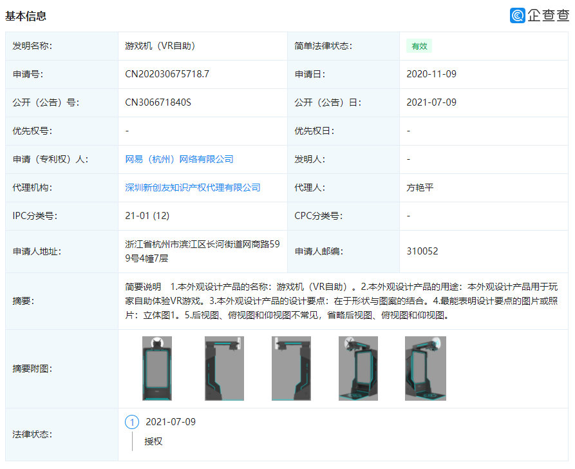View the fourth perspective patent thumbnail
This screenshot has height=469, width=575.
pos(358,368)
